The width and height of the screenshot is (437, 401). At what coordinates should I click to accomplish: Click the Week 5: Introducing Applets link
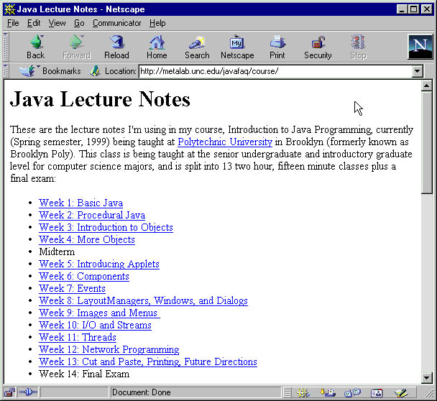pyautogui.click(x=99, y=264)
